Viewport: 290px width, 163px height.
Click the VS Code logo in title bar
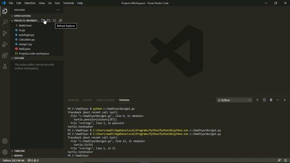pos(4,3)
